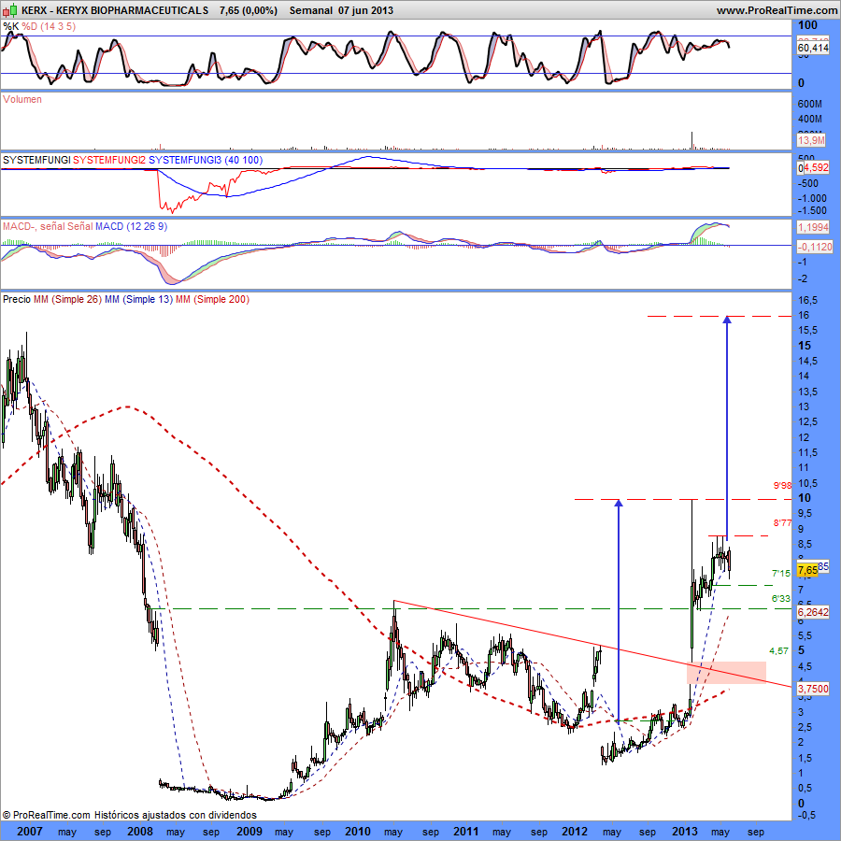Screen dimensions: 841x841
Task: Click the bold 10 level on price scale
Action: 804,498
